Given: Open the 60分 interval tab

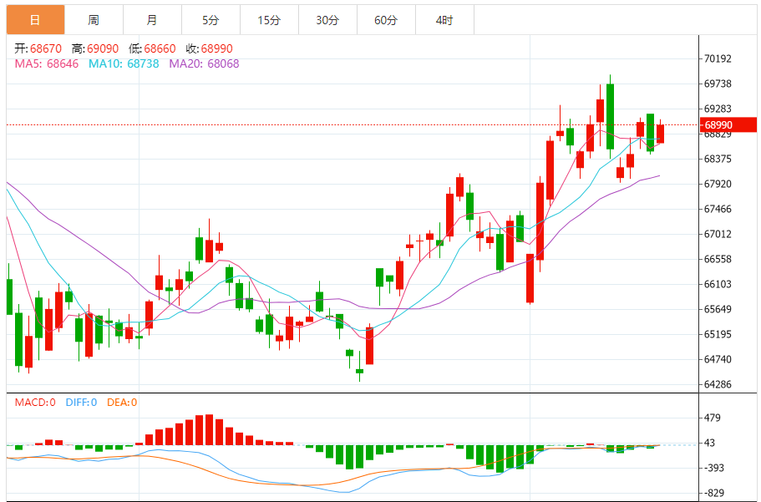Looking at the screenshot, I should click(386, 20).
